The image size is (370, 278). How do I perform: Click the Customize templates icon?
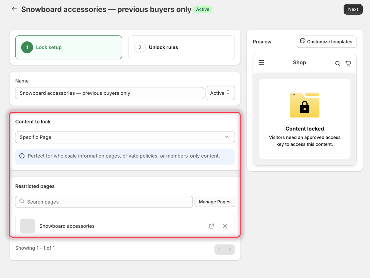point(303,41)
